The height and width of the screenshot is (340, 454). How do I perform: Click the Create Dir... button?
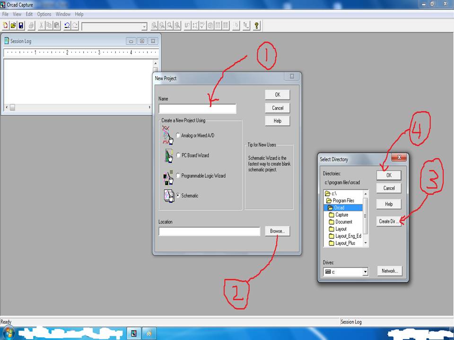pos(389,221)
